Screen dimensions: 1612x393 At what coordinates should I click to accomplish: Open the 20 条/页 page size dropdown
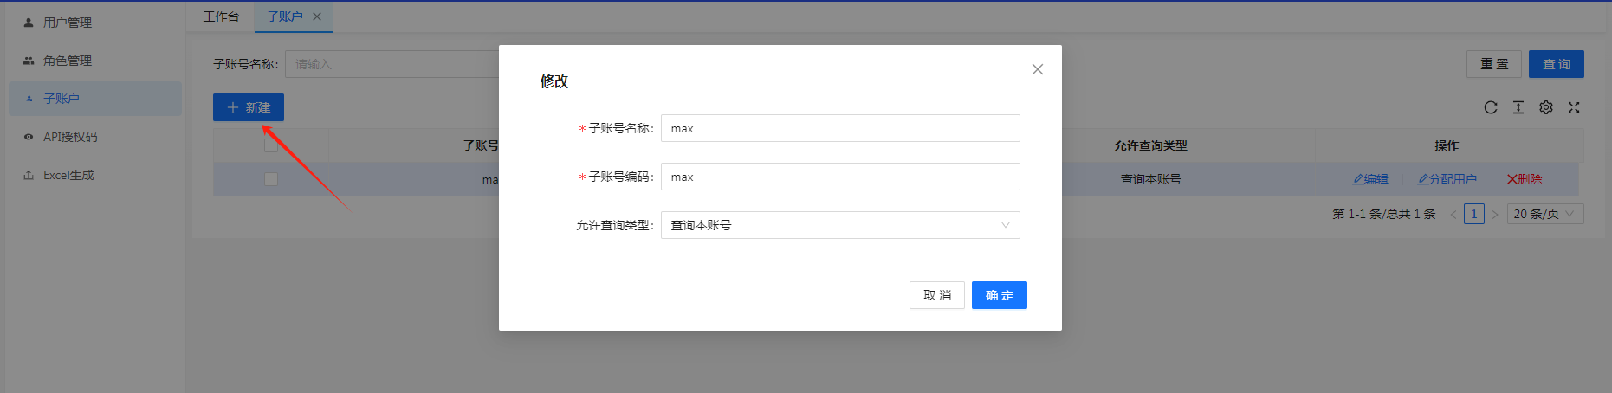pos(1544,214)
